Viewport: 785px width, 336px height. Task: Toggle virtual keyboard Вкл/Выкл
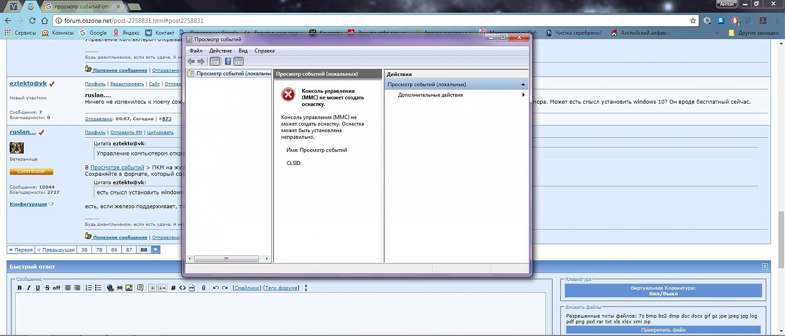coord(663,291)
